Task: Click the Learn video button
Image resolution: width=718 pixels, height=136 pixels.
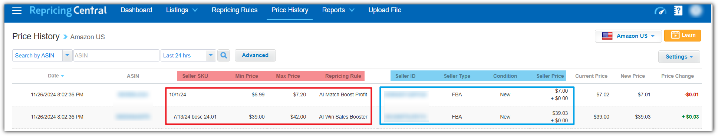Action: 682,35
